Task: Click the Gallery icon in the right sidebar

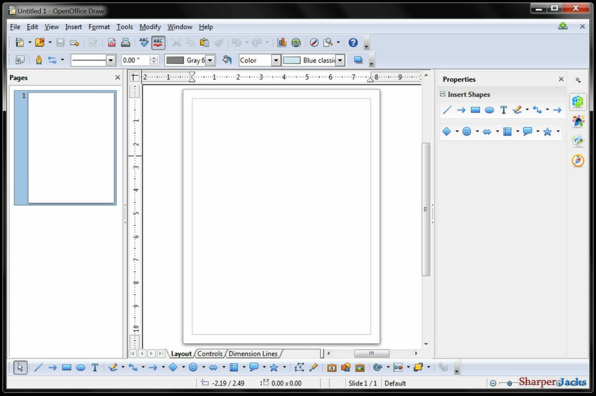Action: tap(577, 140)
